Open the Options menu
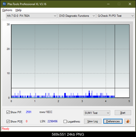This screenshot has height=137, width=136. (7, 10)
